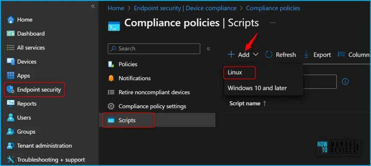This screenshot has height=166, width=371.
Task: Open Compliance policies breadcrumb link
Action: tap(273, 8)
